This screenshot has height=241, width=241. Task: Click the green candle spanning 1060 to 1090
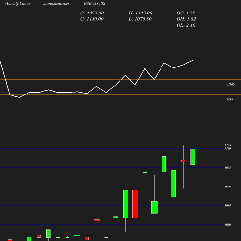(174, 184)
